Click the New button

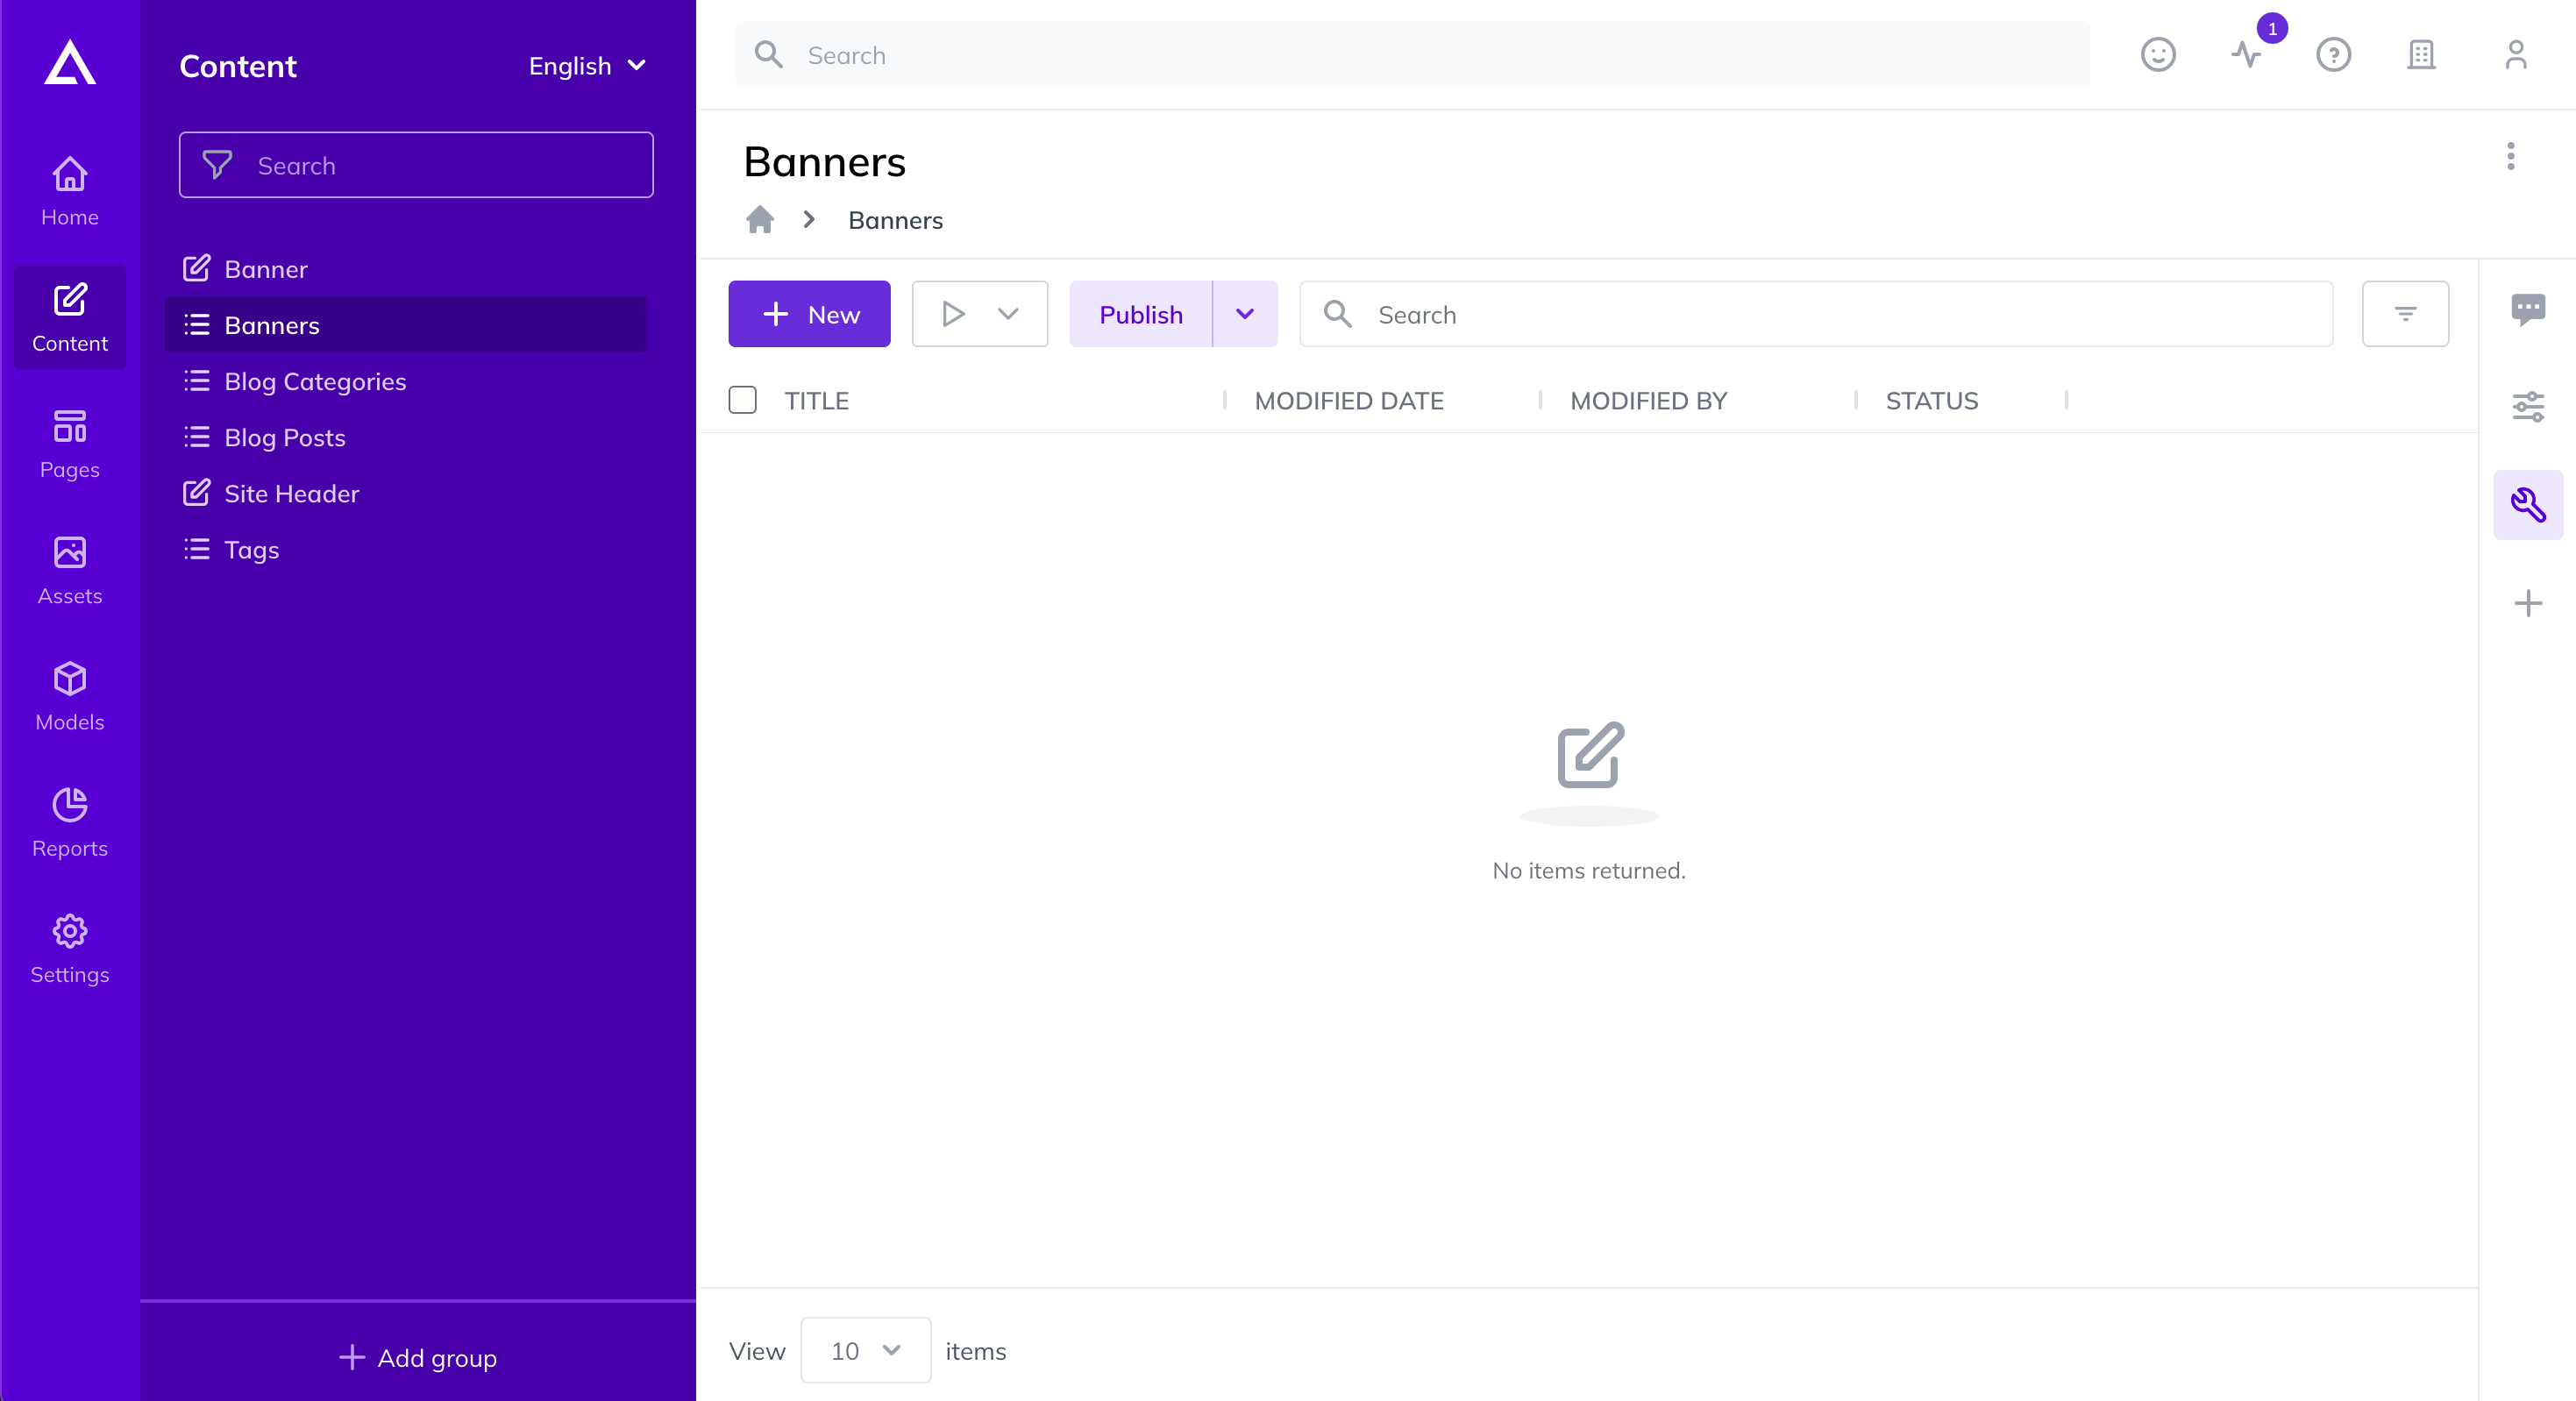[809, 314]
